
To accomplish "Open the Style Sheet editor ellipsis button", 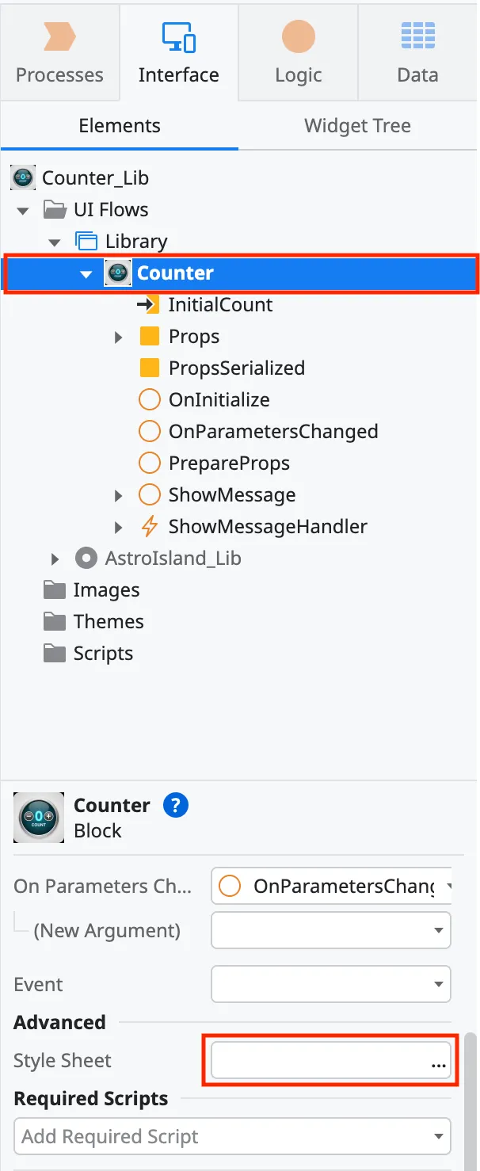I will point(438,1066).
